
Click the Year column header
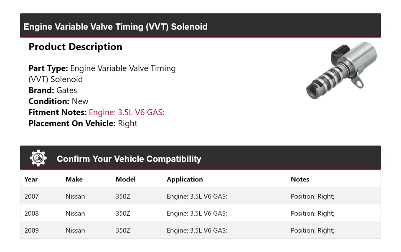(x=31, y=179)
